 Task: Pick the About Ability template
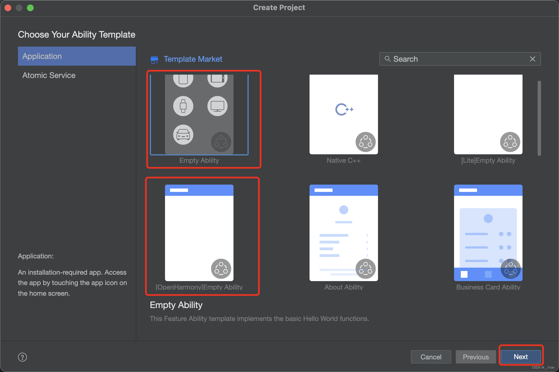pyautogui.click(x=343, y=233)
